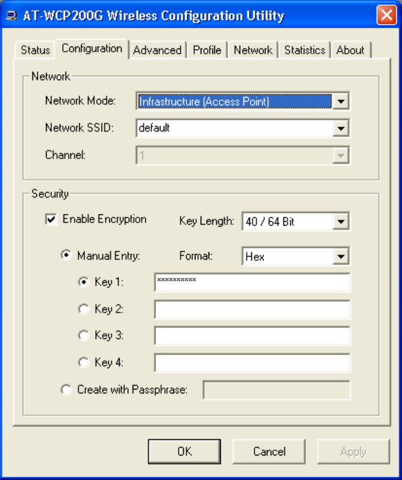Open the Key Length dropdown arrow
The image size is (402, 480).
click(341, 222)
